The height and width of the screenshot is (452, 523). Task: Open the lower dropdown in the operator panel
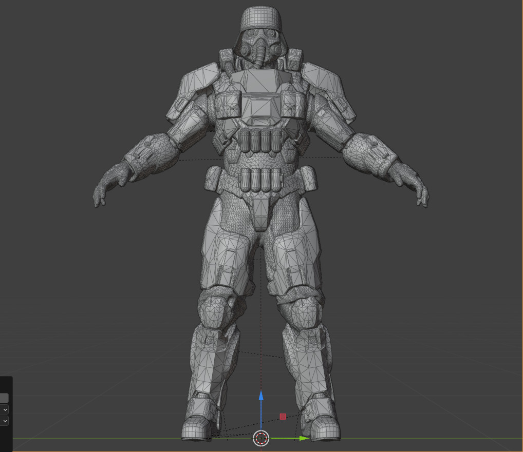(x=5, y=421)
